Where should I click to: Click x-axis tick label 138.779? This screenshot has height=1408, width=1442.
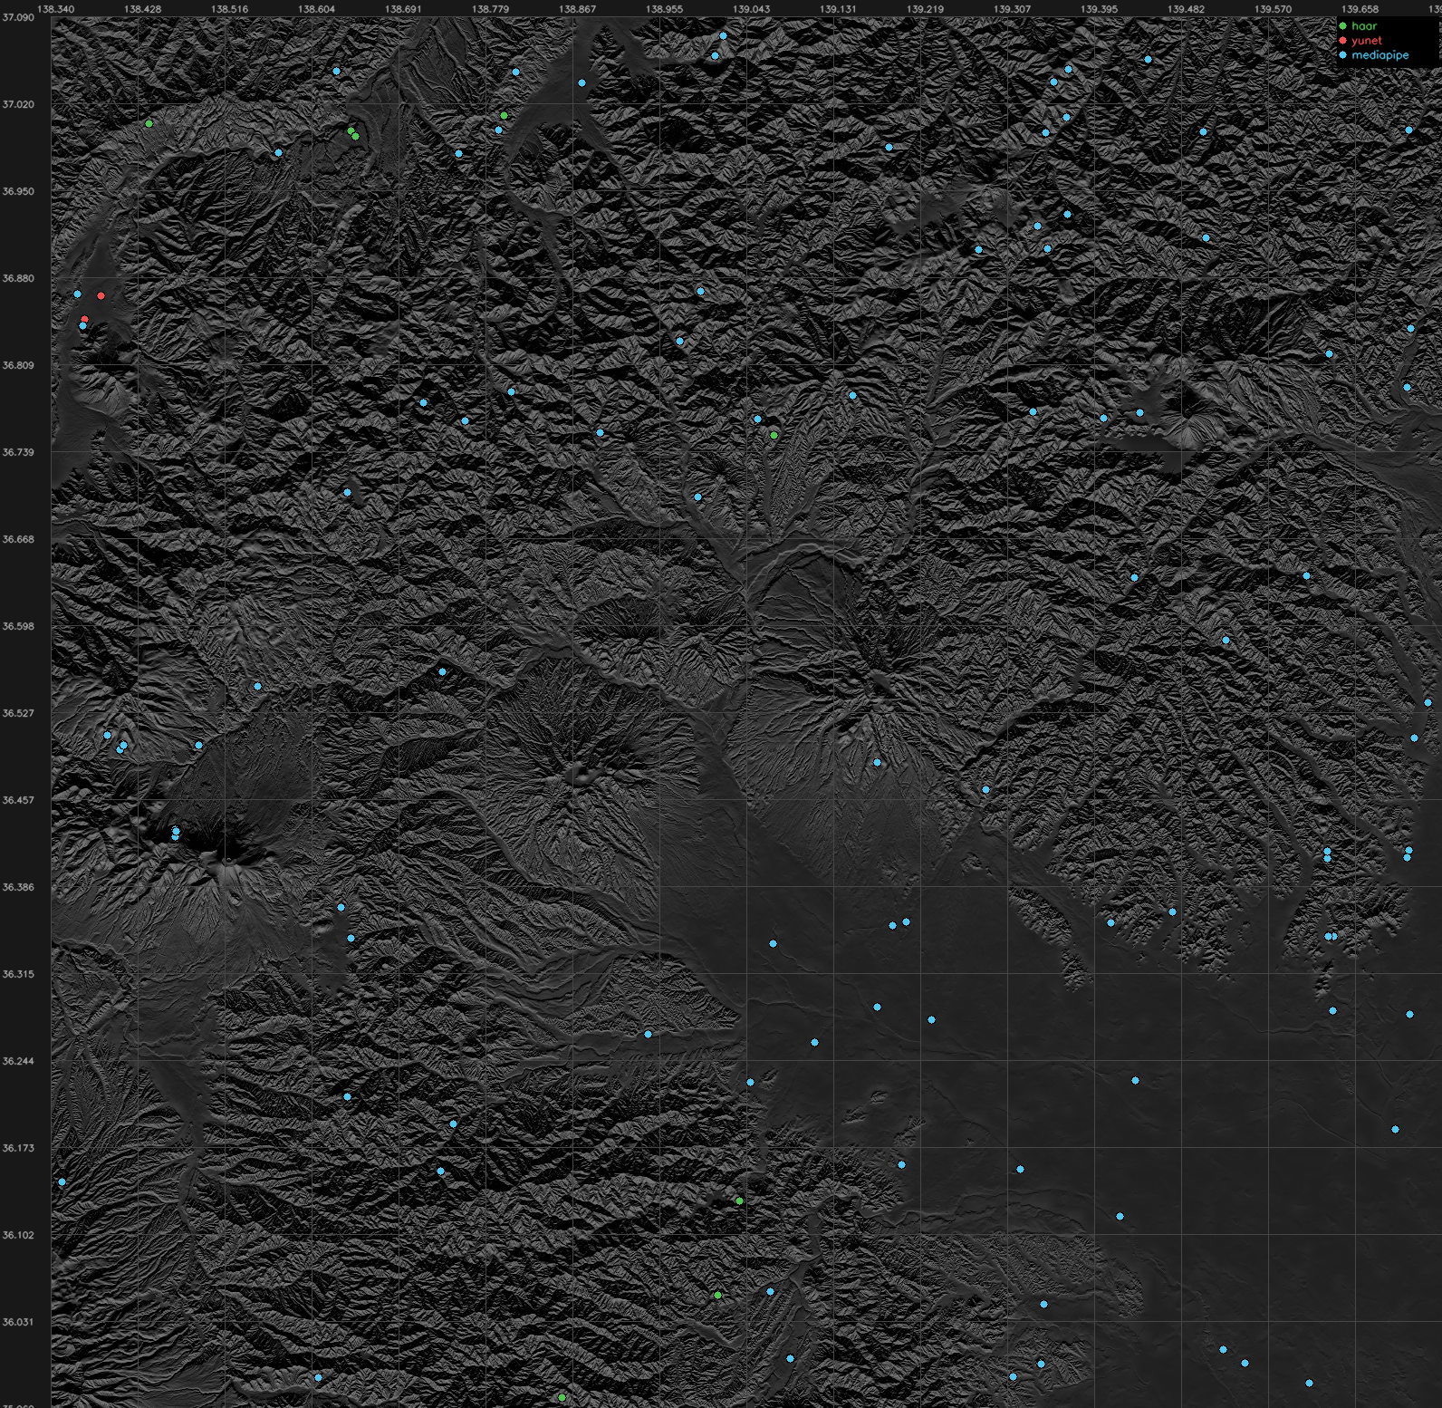point(491,9)
